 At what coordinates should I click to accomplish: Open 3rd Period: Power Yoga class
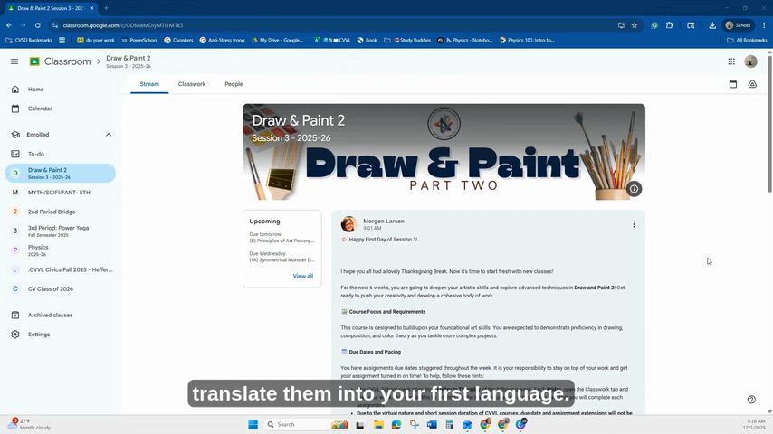pos(60,231)
